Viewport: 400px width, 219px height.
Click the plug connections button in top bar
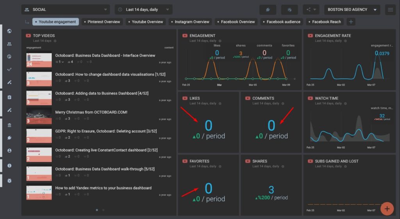[x=268, y=10]
